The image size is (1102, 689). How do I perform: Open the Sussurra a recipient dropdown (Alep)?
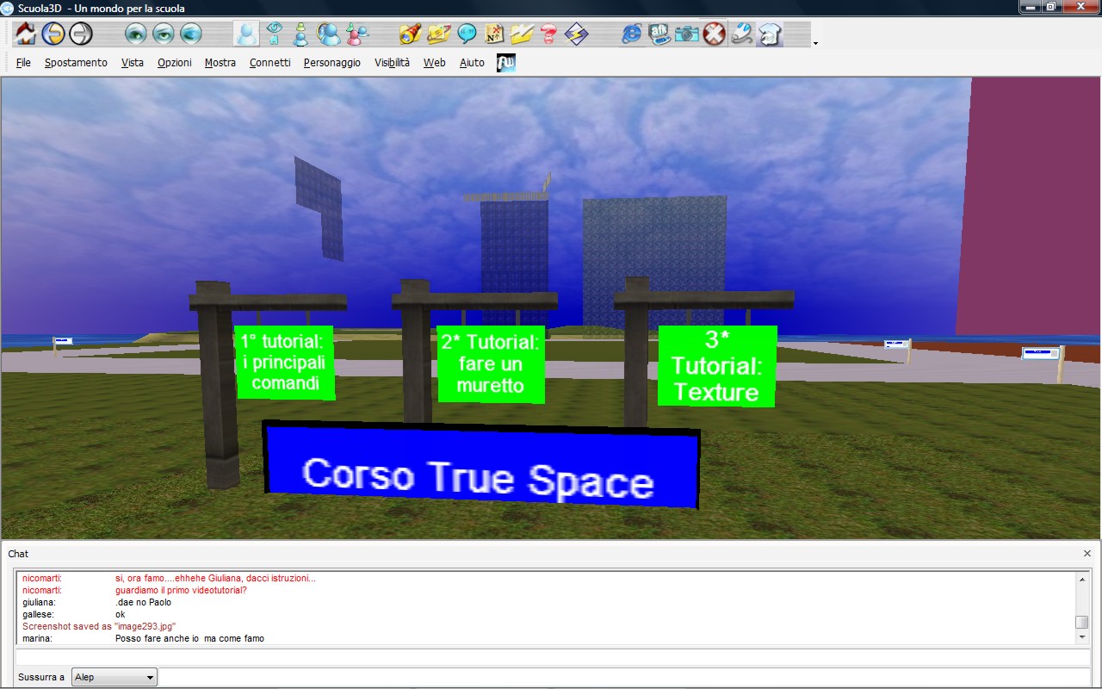[x=115, y=677]
